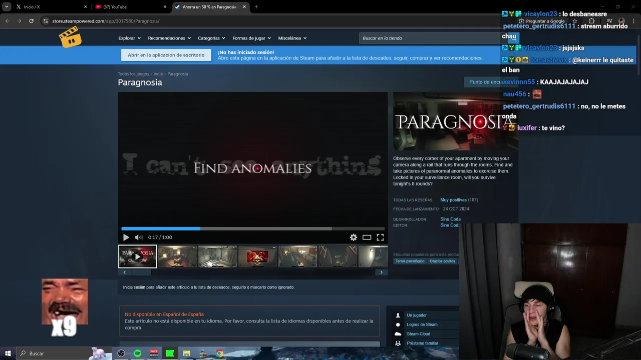Expand the Categorías menu

(211, 38)
